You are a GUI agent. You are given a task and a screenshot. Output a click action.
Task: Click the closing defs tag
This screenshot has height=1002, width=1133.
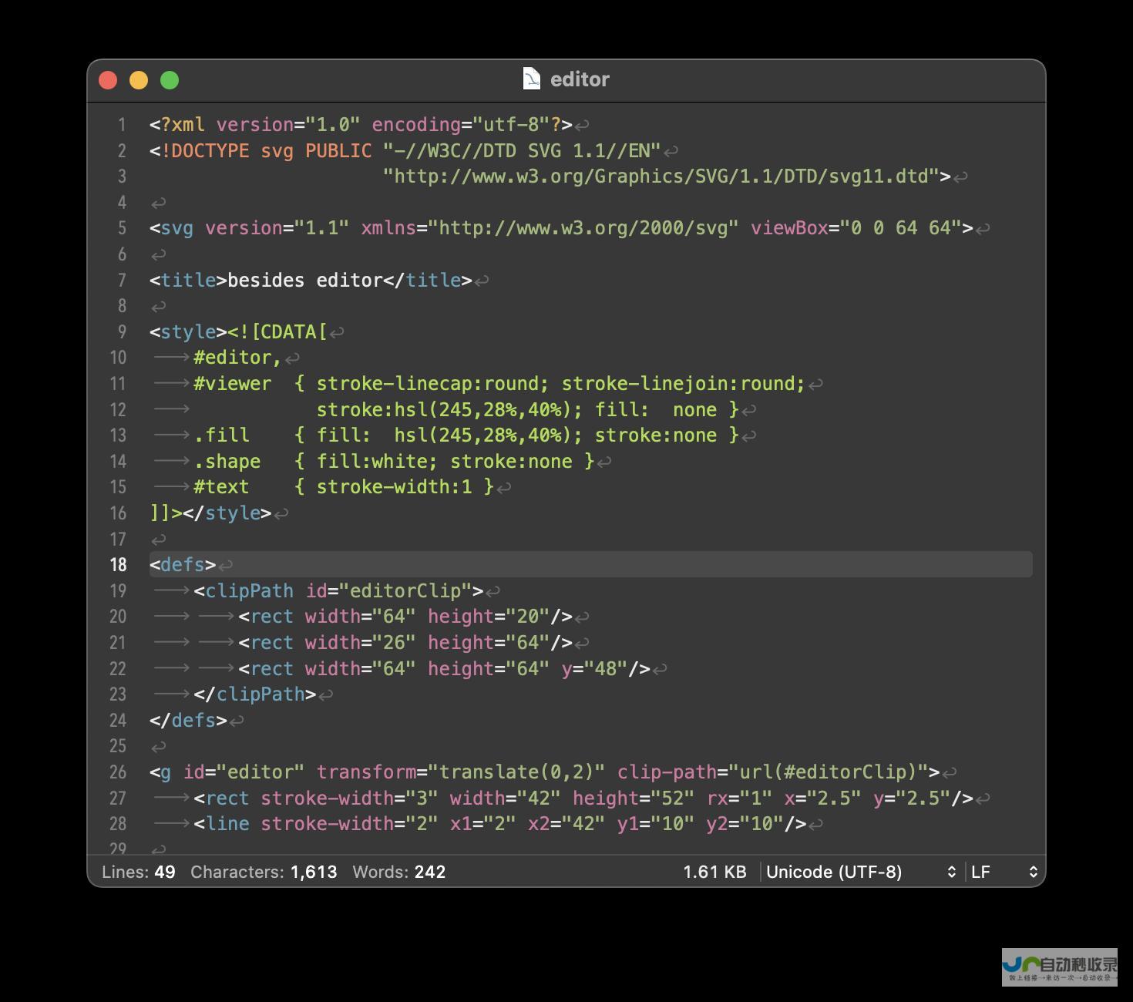pyautogui.click(x=188, y=721)
